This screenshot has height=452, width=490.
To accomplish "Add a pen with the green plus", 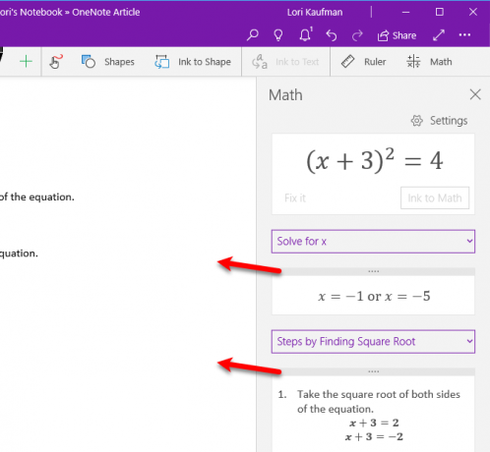I will pyautogui.click(x=26, y=62).
